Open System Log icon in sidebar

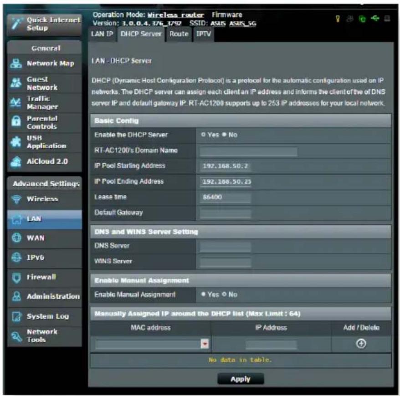pyautogui.click(x=16, y=316)
